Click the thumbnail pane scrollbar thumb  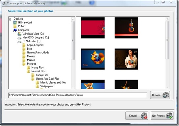tap(167, 40)
